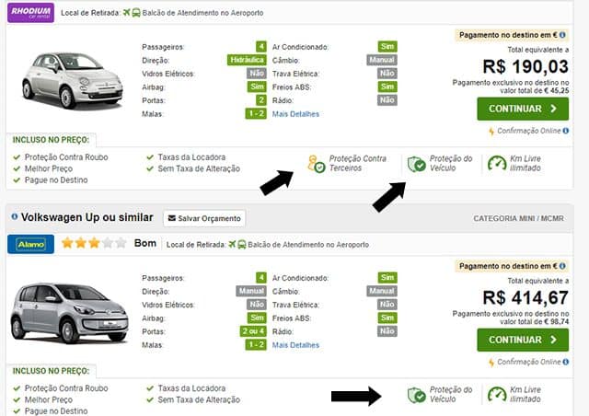
Task: Click the 'CATEGORIA MINI / MCMR' label
Action: point(518,218)
